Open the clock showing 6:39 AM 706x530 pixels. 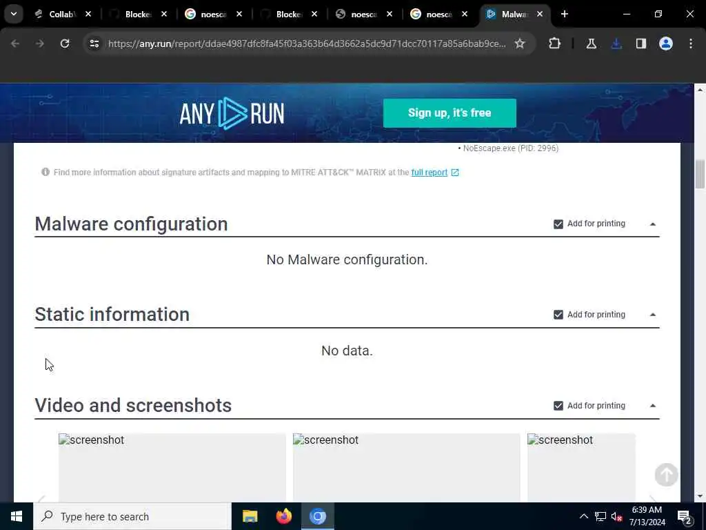[x=647, y=516]
